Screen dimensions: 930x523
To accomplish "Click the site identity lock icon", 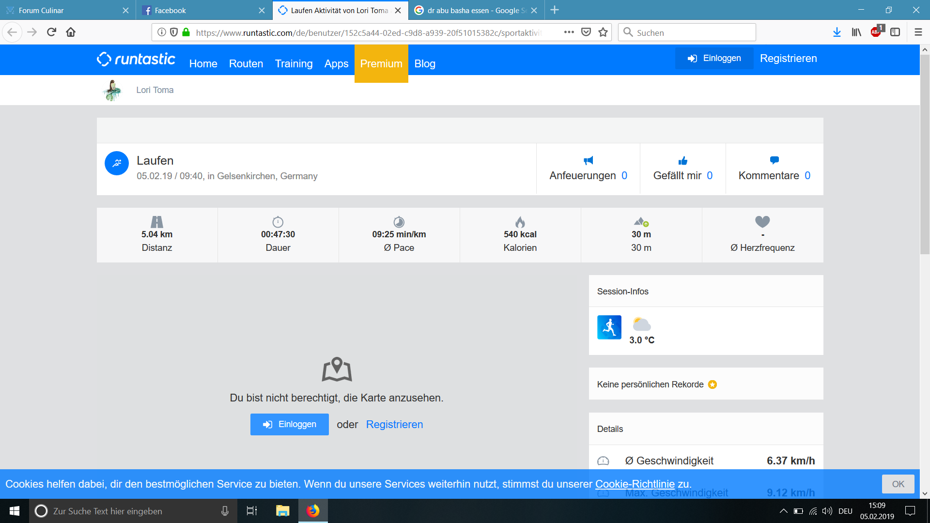I will (x=186, y=32).
